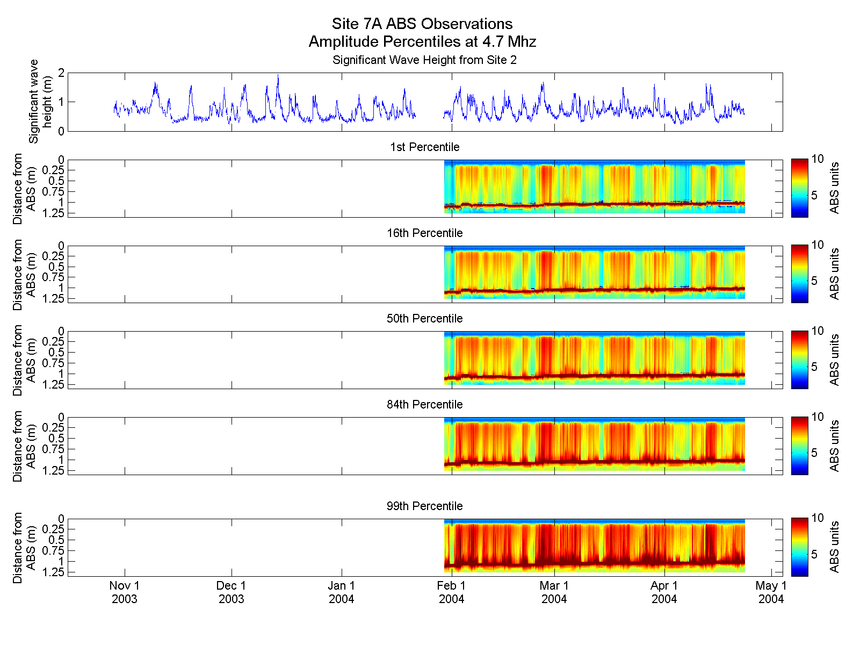Click the 99th Percentile colorbar
The height and width of the screenshot is (645, 846).
(x=799, y=547)
